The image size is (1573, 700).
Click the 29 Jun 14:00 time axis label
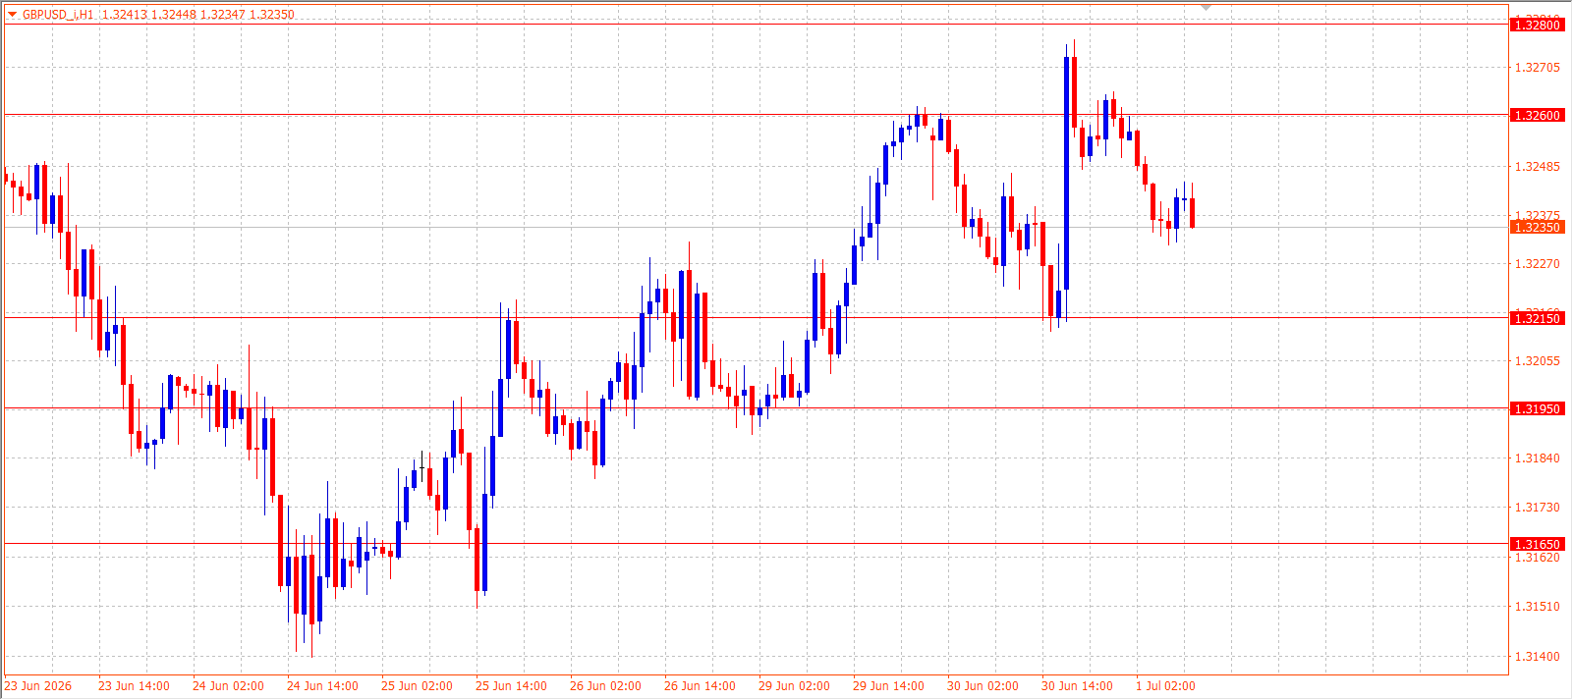click(x=888, y=686)
